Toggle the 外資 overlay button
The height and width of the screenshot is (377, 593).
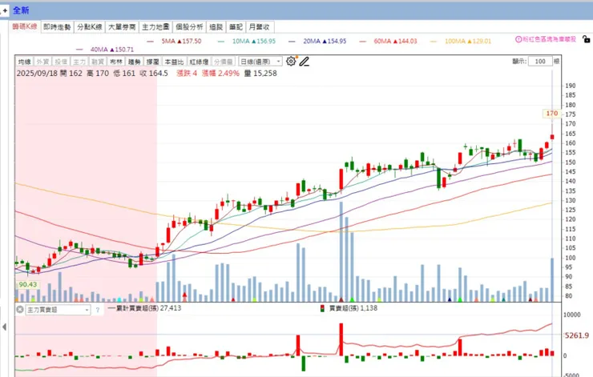point(42,61)
